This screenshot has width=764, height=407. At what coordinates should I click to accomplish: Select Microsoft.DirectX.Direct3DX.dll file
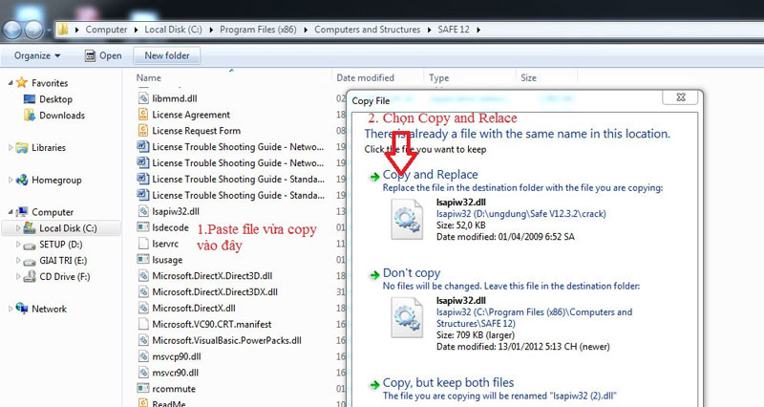coord(214,292)
